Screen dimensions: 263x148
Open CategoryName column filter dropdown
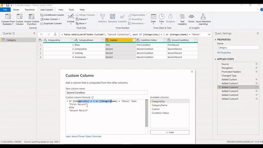(103, 40)
